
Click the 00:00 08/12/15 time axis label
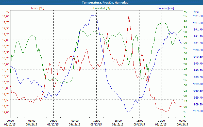coord(10,123)
